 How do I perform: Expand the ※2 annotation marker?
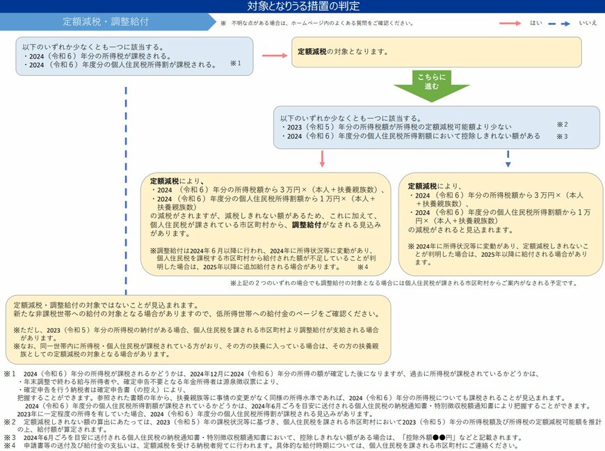(562, 125)
